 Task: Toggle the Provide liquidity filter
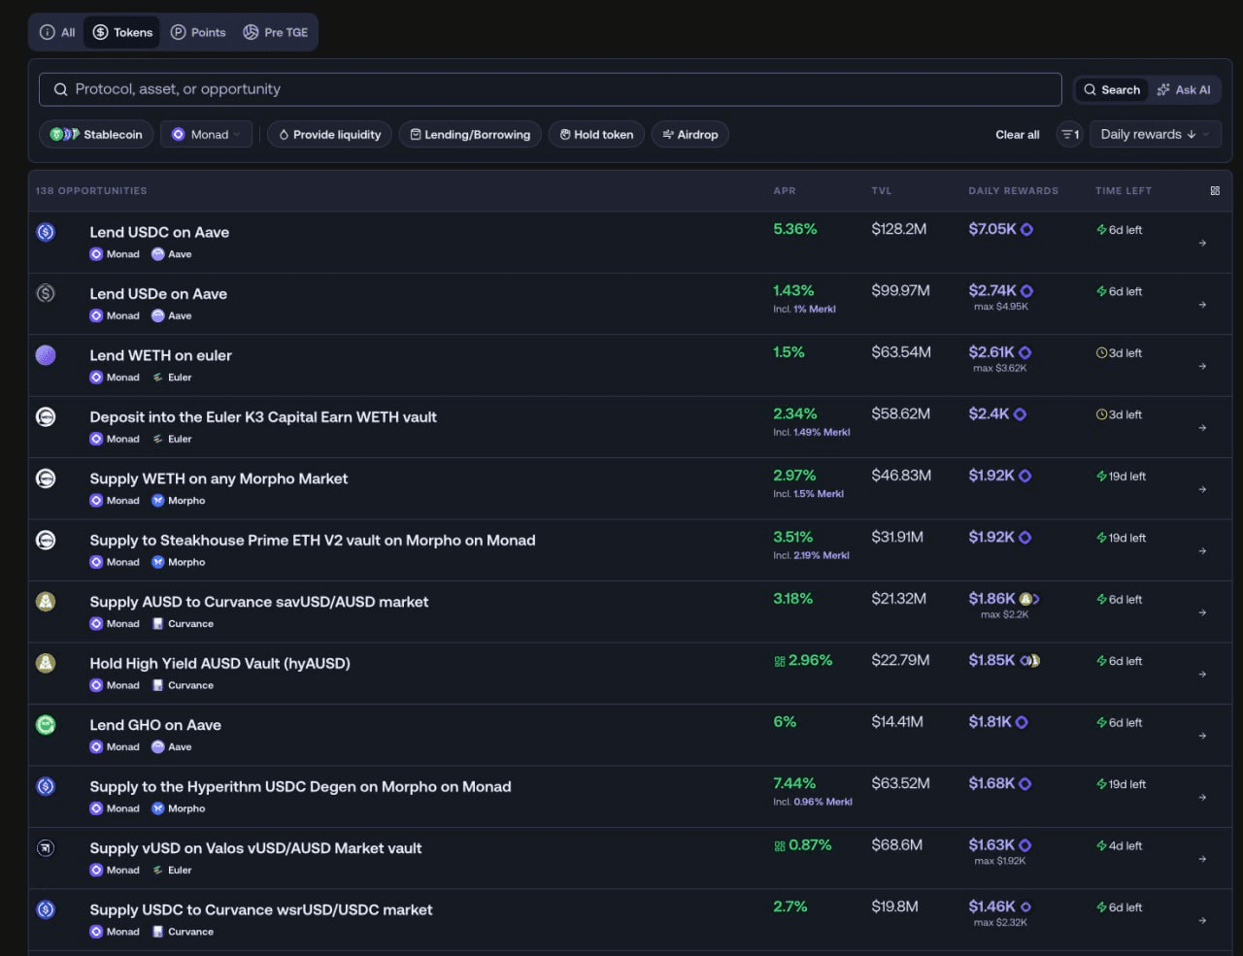329,135
